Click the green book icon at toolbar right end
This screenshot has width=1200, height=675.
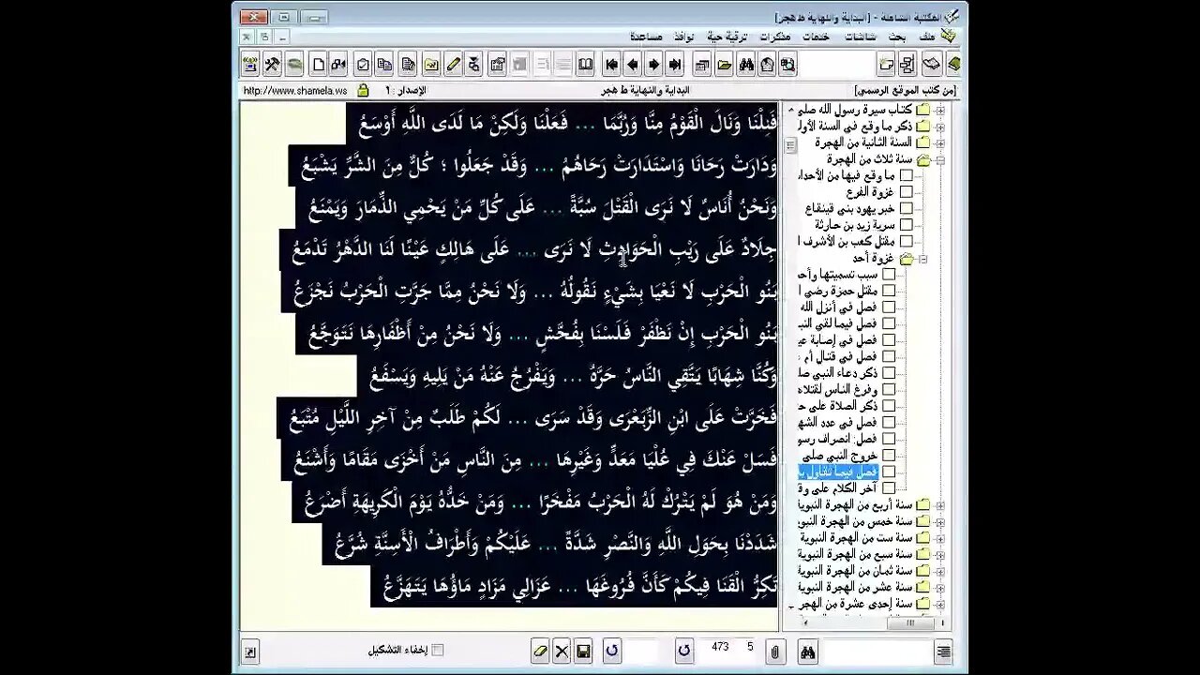click(x=953, y=65)
